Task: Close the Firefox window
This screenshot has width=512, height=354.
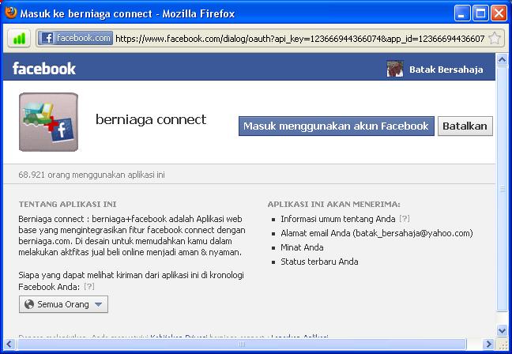Action: (x=499, y=13)
